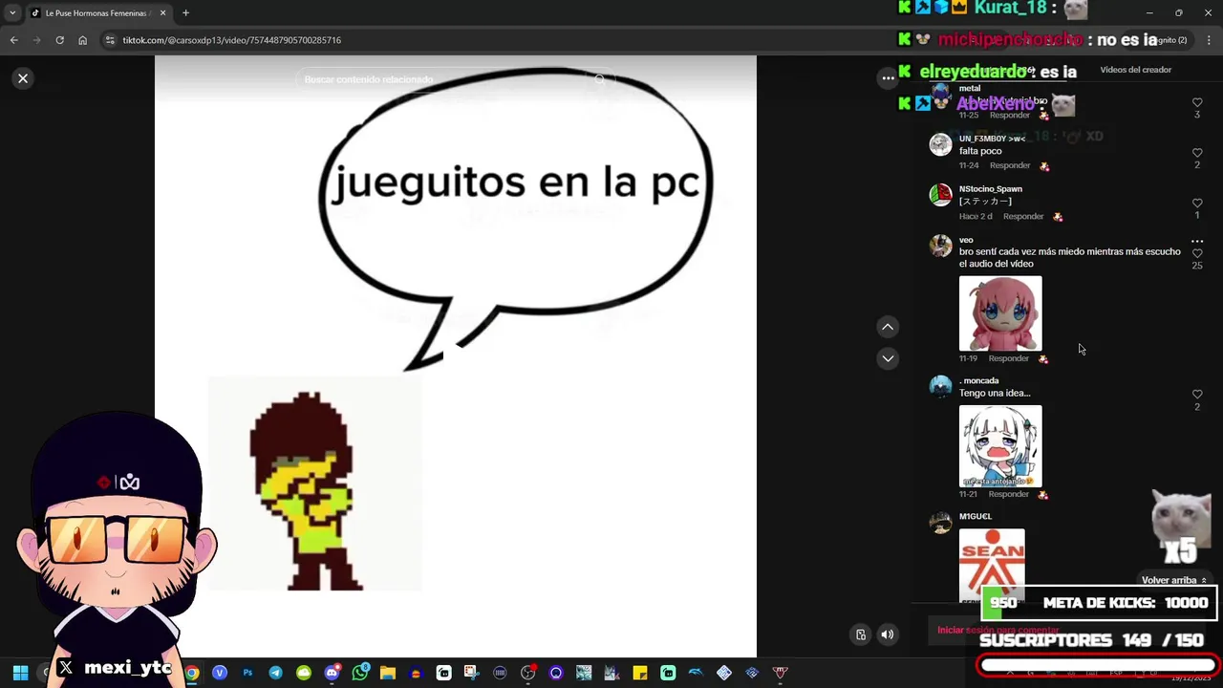This screenshot has height=688, width=1223.
Task: Close the 'Le Puse Hormonas Femeninas' tab
Action: point(162,13)
